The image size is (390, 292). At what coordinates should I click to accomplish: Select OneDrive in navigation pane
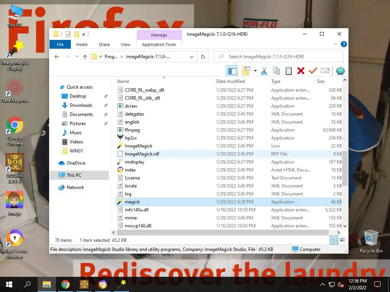[76, 163]
